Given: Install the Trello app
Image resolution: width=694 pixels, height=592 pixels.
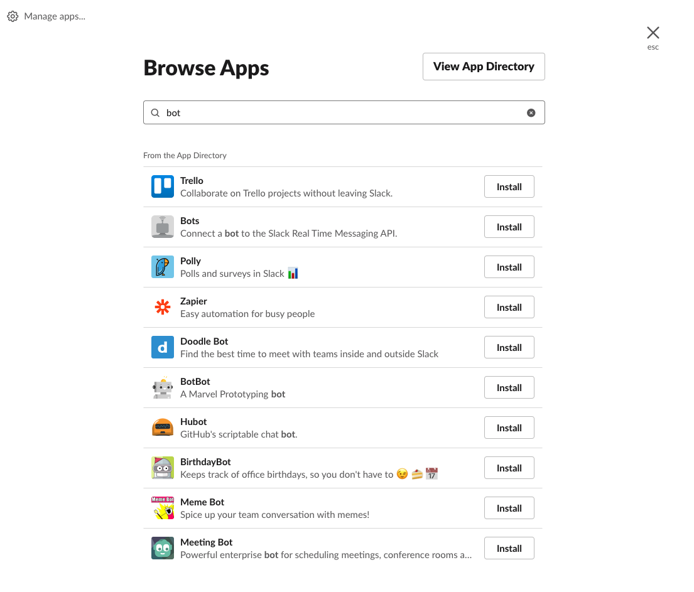Looking at the screenshot, I should (509, 186).
